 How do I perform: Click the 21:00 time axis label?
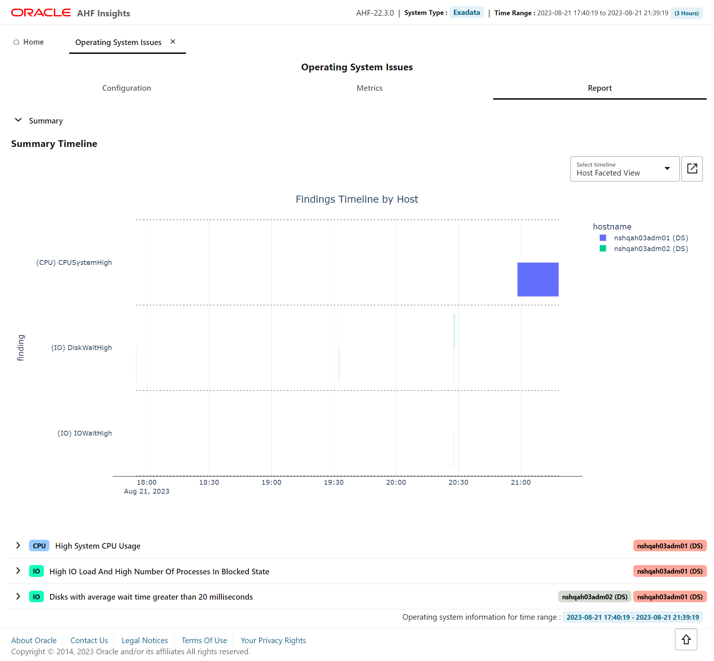pos(521,482)
